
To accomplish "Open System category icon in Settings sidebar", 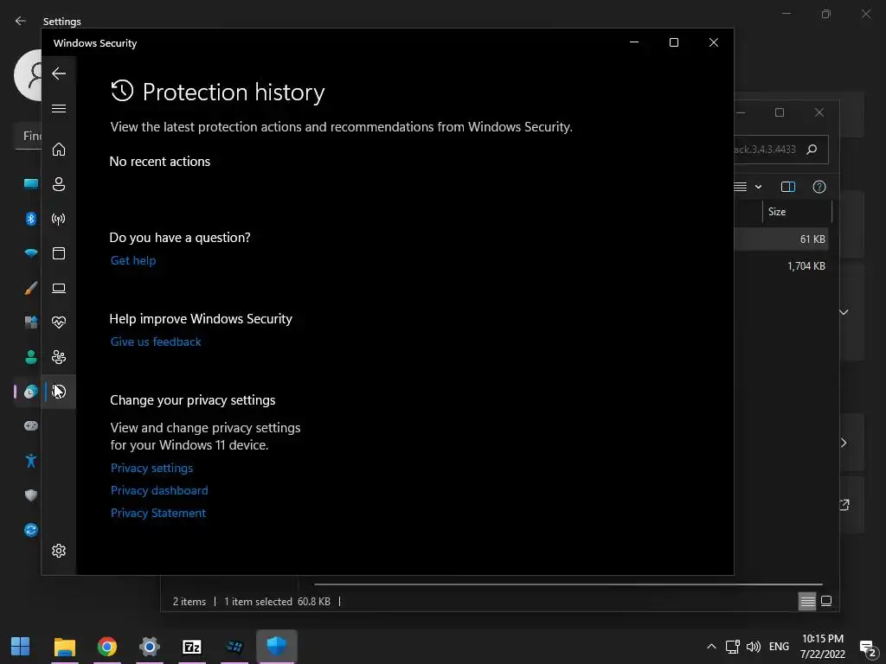I will pyautogui.click(x=31, y=183).
